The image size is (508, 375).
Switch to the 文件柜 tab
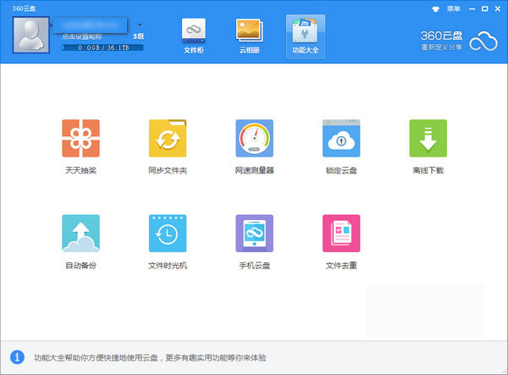pyautogui.click(x=194, y=36)
